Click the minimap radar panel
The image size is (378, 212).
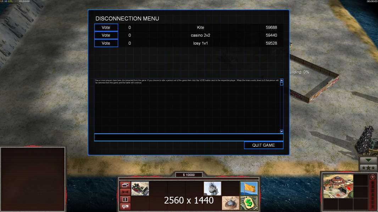click(x=33, y=179)
